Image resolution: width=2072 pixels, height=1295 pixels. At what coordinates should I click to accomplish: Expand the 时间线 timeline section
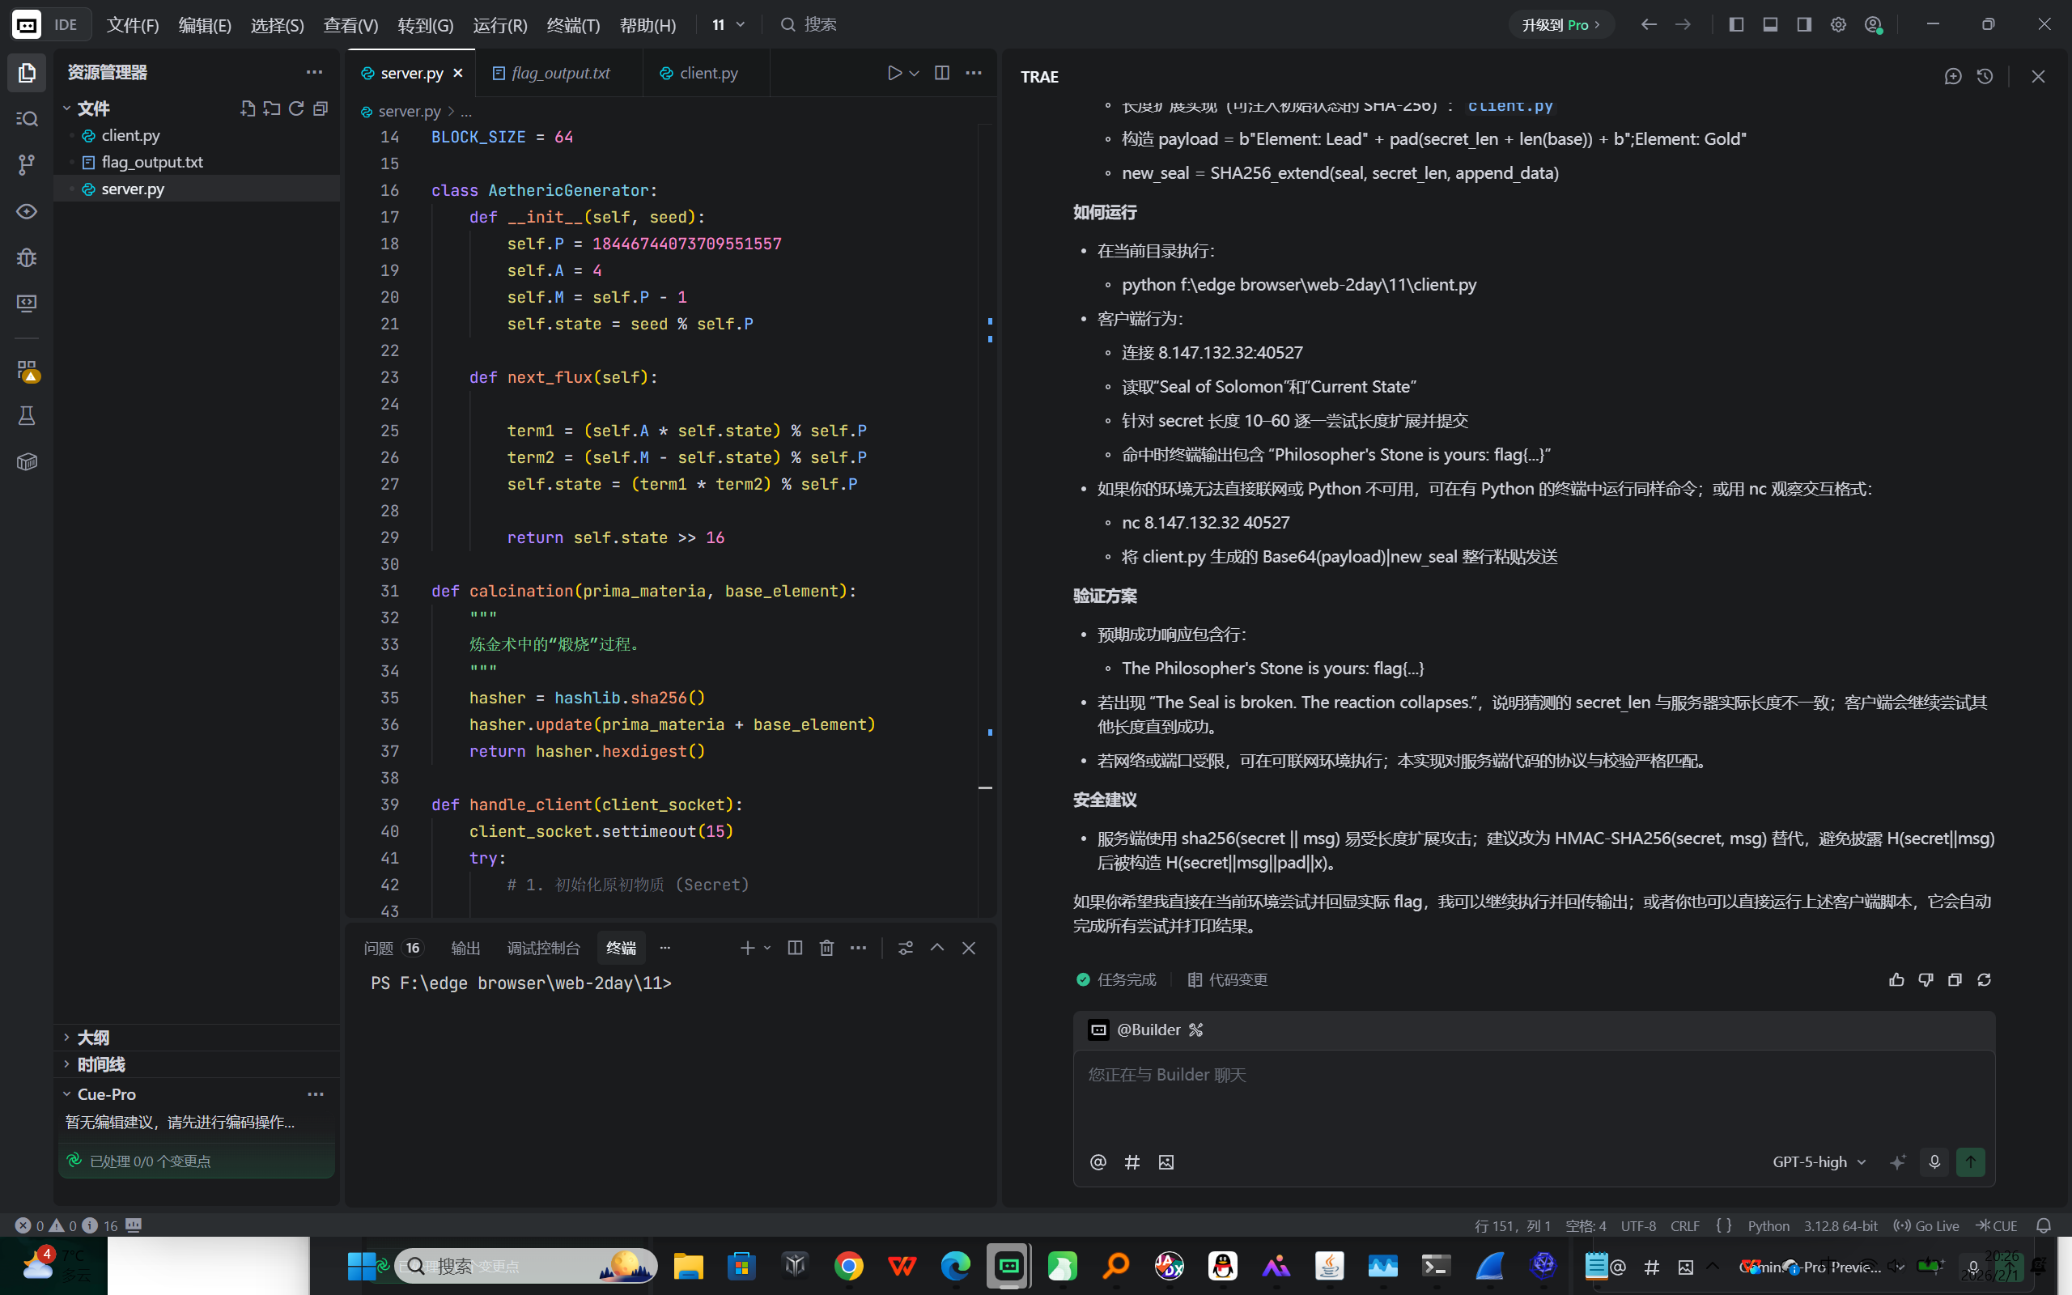point(100,1064)
